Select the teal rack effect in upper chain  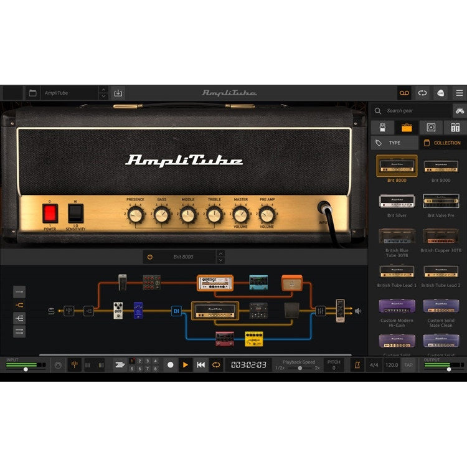point(258,283)
